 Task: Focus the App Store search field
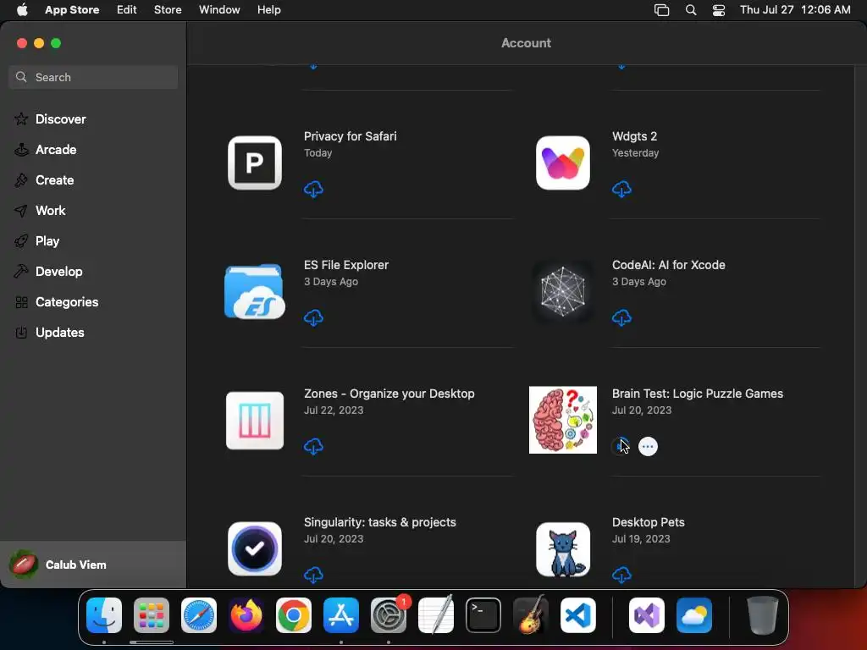(x=93, y=77)
